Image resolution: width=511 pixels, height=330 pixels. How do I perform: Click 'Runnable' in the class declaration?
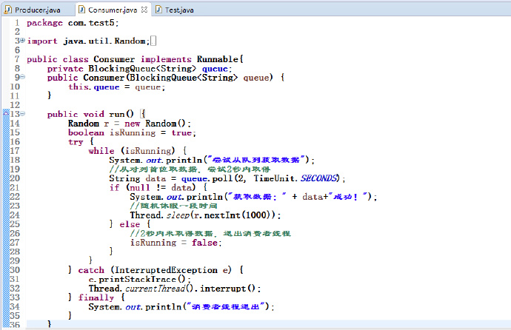tap(218, 59)
